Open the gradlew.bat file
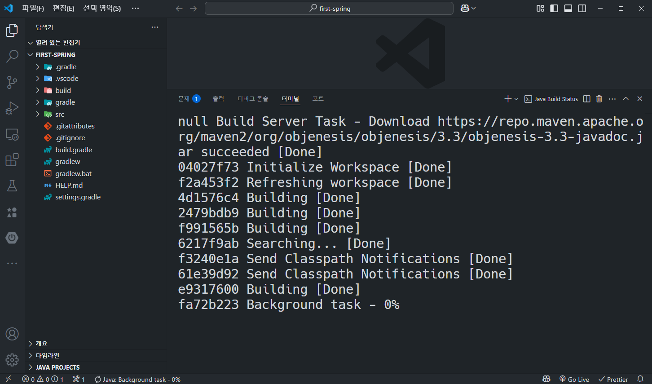This screenshot has height=384, width=652. click(96, 174)
